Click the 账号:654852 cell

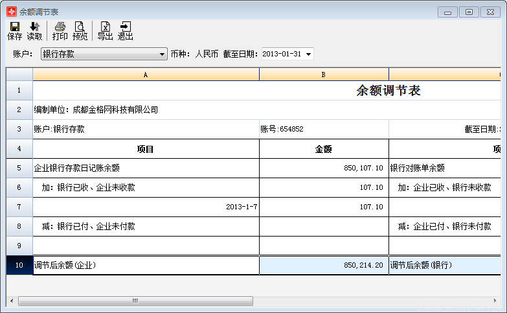(x=324, y=129)
